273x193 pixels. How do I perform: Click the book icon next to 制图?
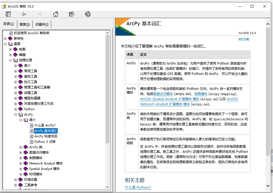tap(15, 49)
